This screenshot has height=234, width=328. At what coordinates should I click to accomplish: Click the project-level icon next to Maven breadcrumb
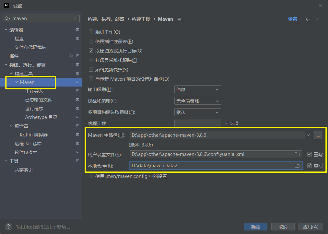179,19
